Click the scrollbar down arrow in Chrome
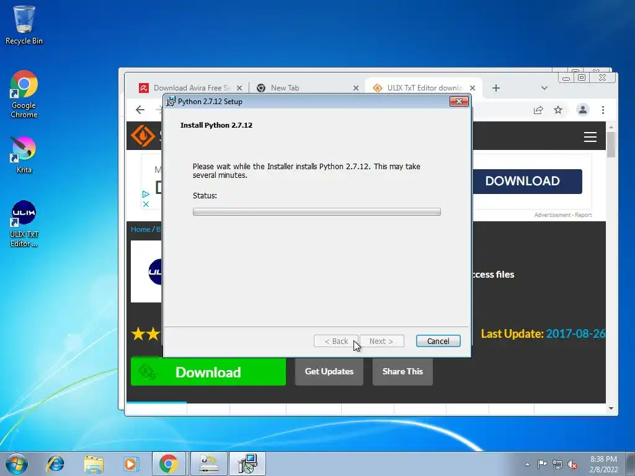This screenshot has width=635, height=476. click(x=611, y=408)
